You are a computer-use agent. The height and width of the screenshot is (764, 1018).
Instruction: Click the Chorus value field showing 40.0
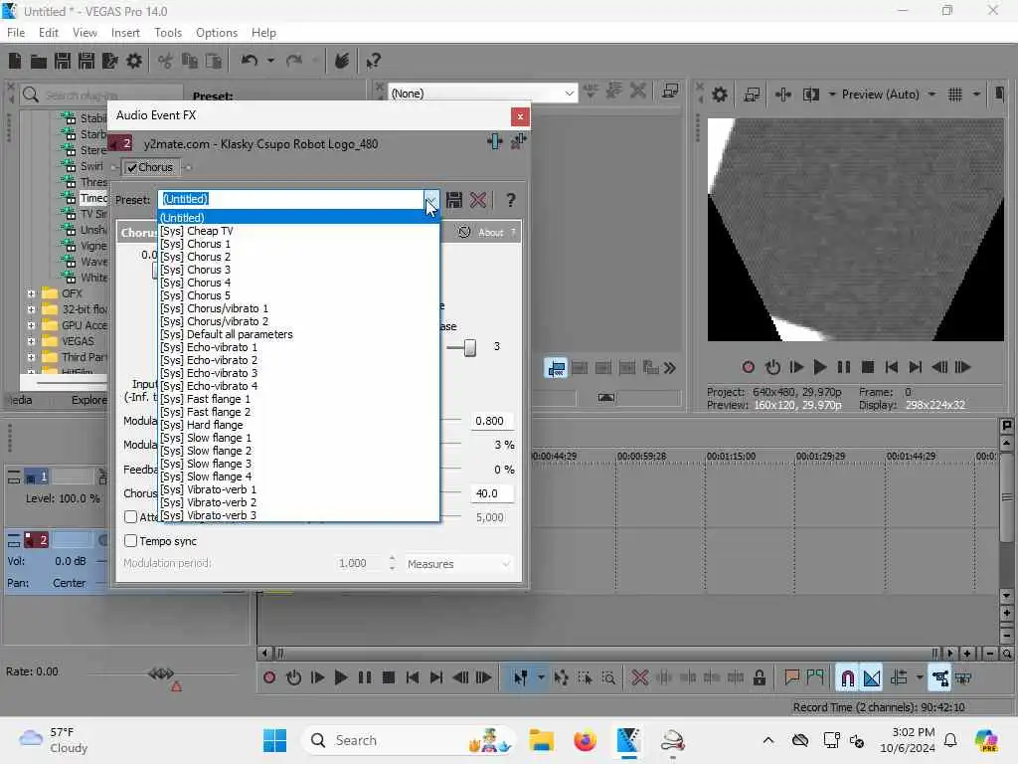coord(491,493)
